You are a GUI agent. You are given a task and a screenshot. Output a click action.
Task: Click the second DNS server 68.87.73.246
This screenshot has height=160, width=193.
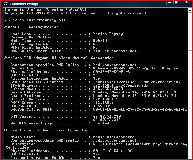[107, 120]
